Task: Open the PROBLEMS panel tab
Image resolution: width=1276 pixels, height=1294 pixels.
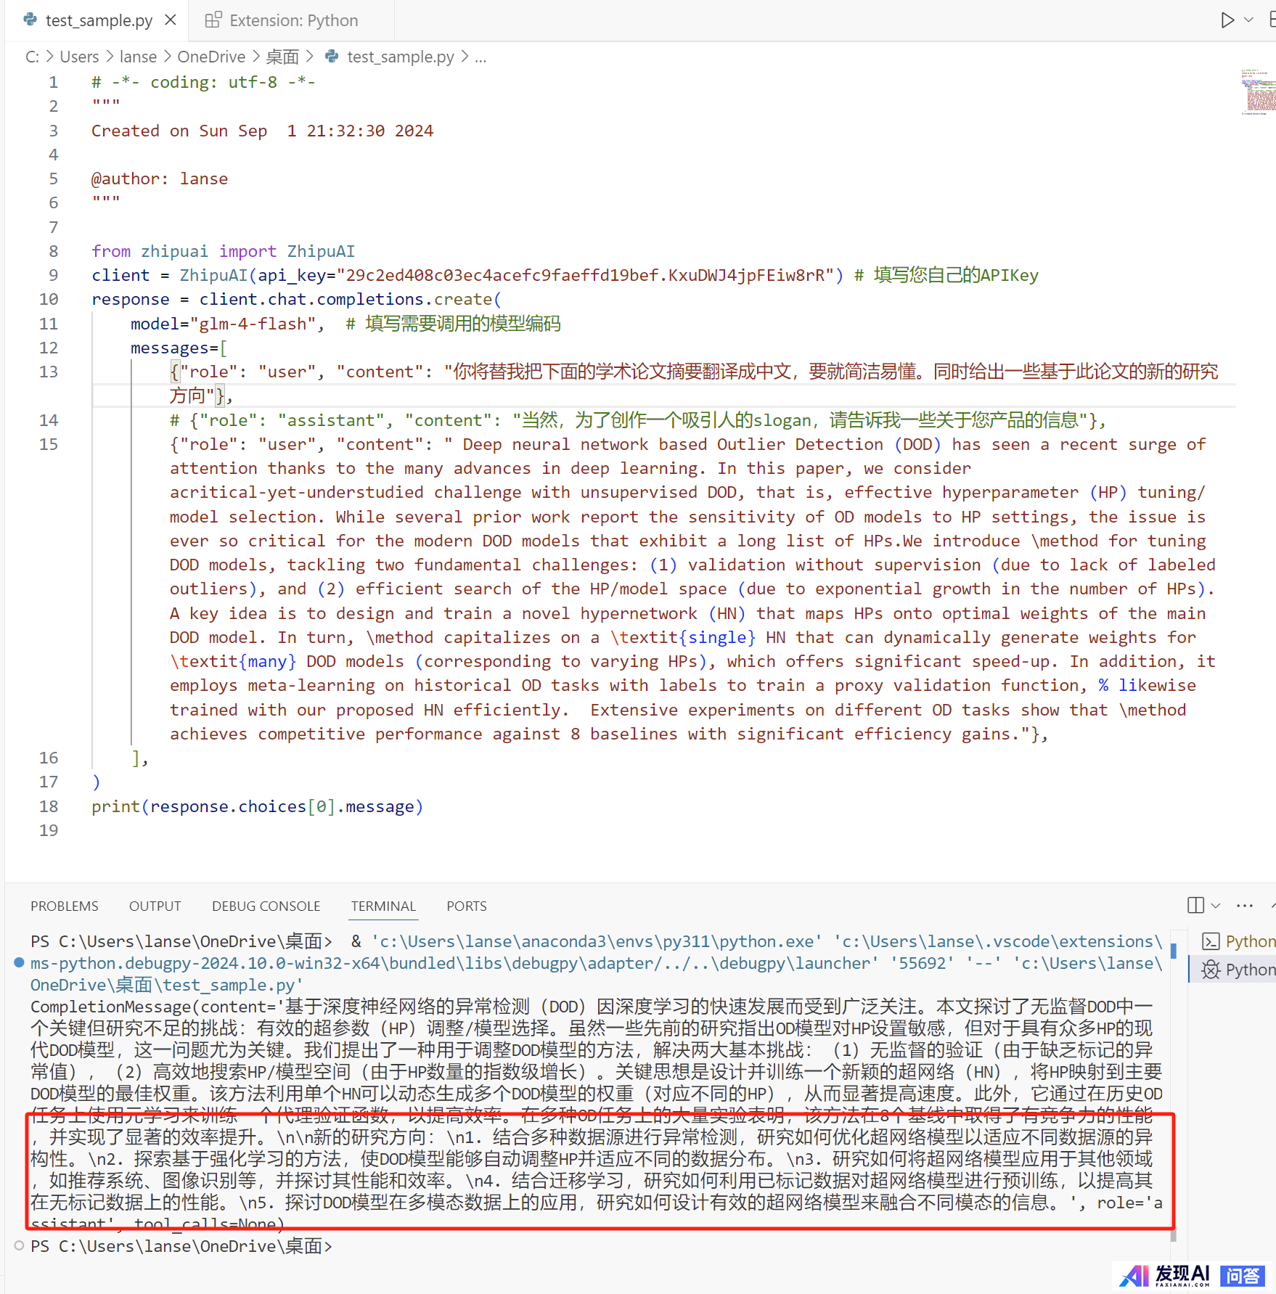Action: (65, 906)
